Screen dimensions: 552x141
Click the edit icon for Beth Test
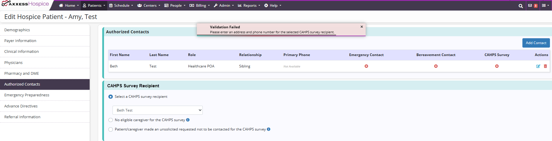538,66
